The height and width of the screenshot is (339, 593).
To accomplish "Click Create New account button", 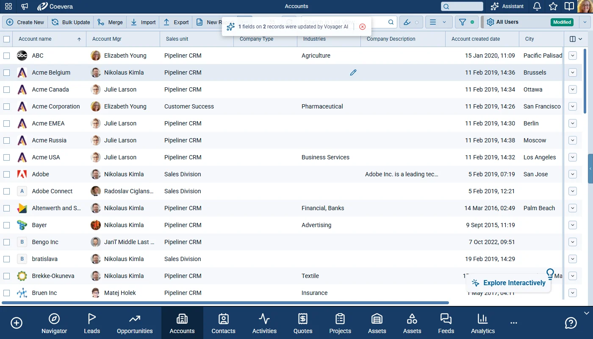I will (x=25, y=22).
